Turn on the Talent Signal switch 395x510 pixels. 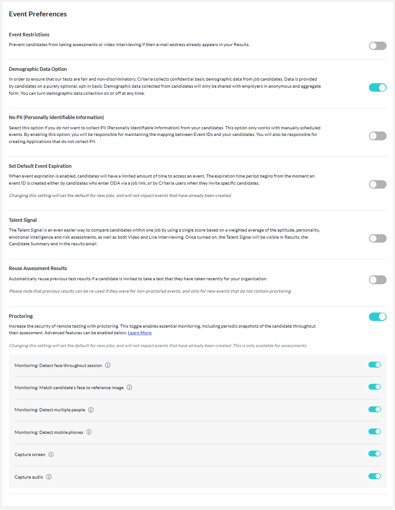(377, 238)
